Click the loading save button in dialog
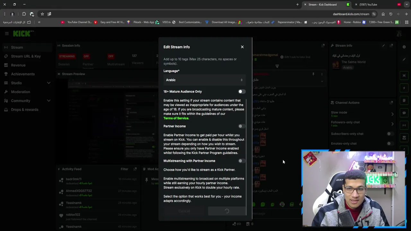 pos(227,211)
